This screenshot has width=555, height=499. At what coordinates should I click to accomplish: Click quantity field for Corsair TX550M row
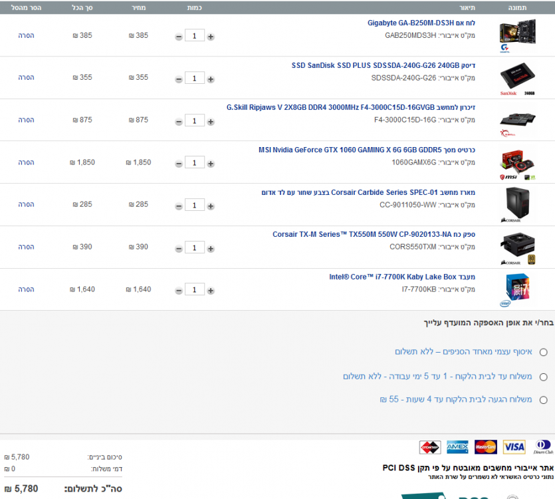(x=194, y=248)
